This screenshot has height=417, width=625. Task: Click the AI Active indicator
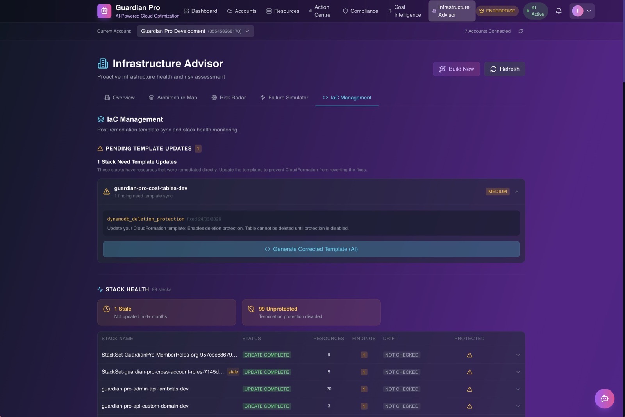[x=535, y=11]
